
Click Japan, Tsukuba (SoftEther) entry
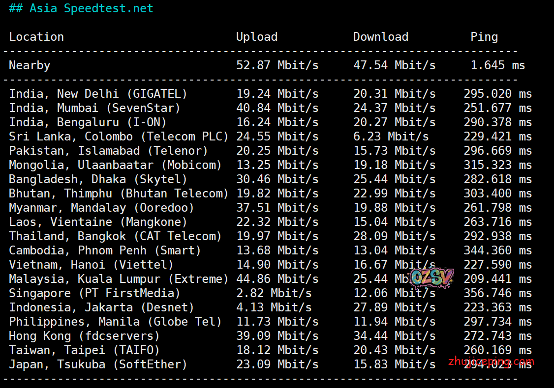pyautogui.click(x=98, y=364)
